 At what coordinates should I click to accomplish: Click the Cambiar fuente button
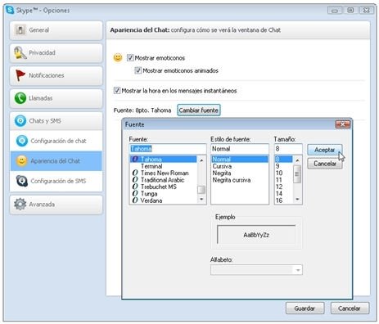[199, 110]
